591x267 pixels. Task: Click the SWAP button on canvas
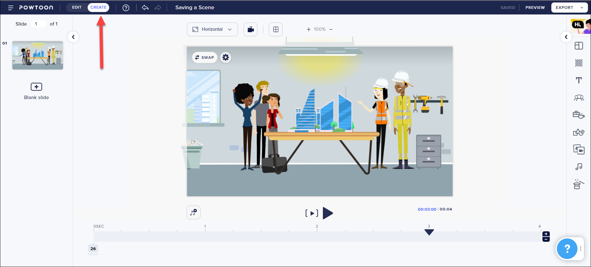point(204,57)
